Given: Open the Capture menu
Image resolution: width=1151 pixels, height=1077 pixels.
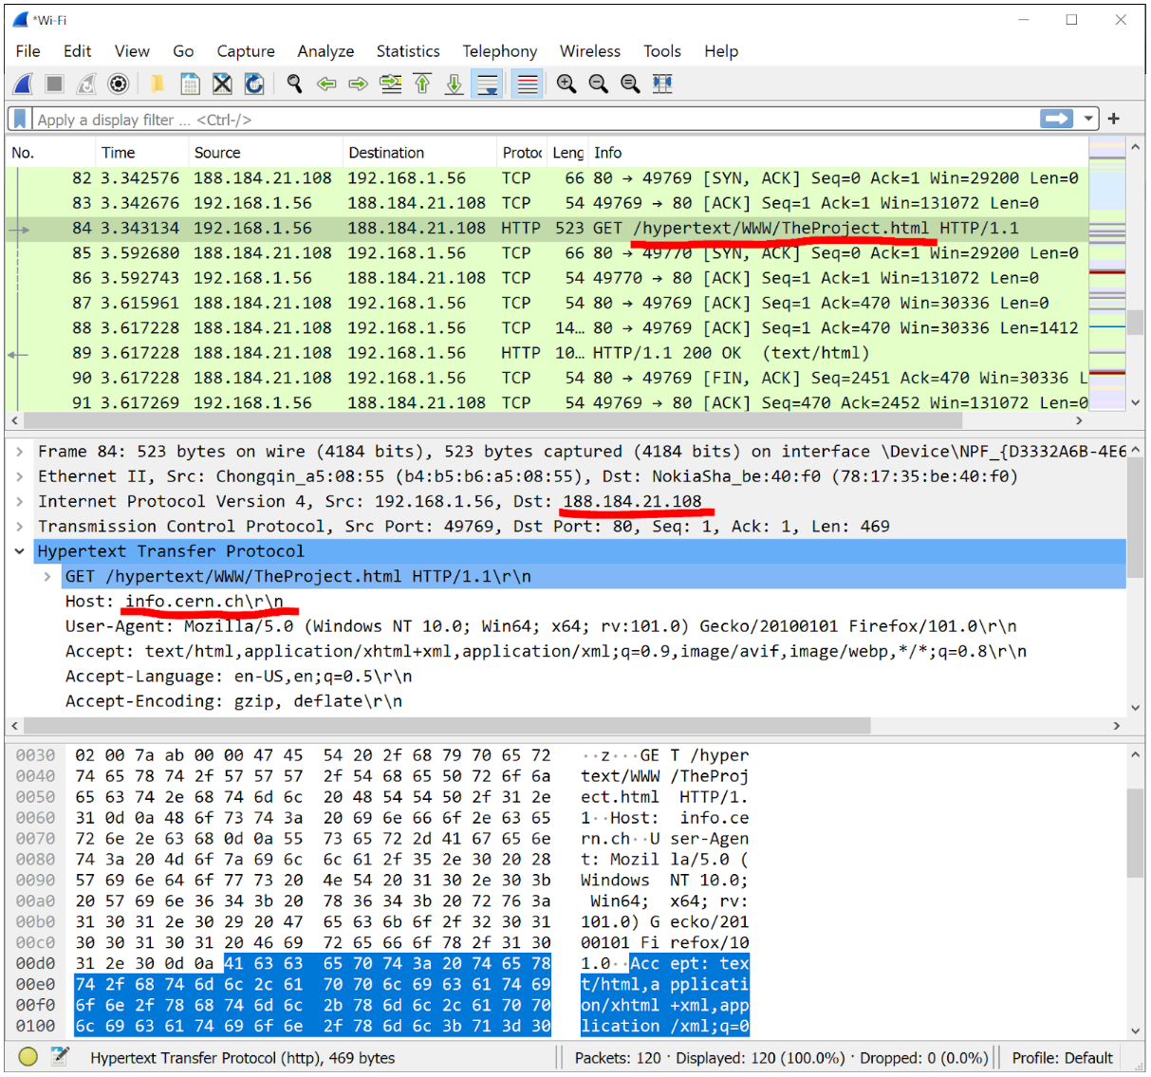Looking at the screenshot, I should tap(246, 51).
